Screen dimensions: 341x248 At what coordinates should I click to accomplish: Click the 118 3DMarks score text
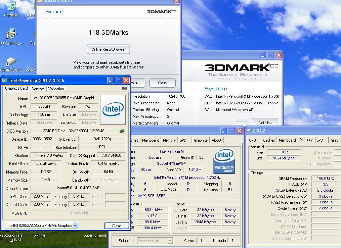click(x=108, y=33)
